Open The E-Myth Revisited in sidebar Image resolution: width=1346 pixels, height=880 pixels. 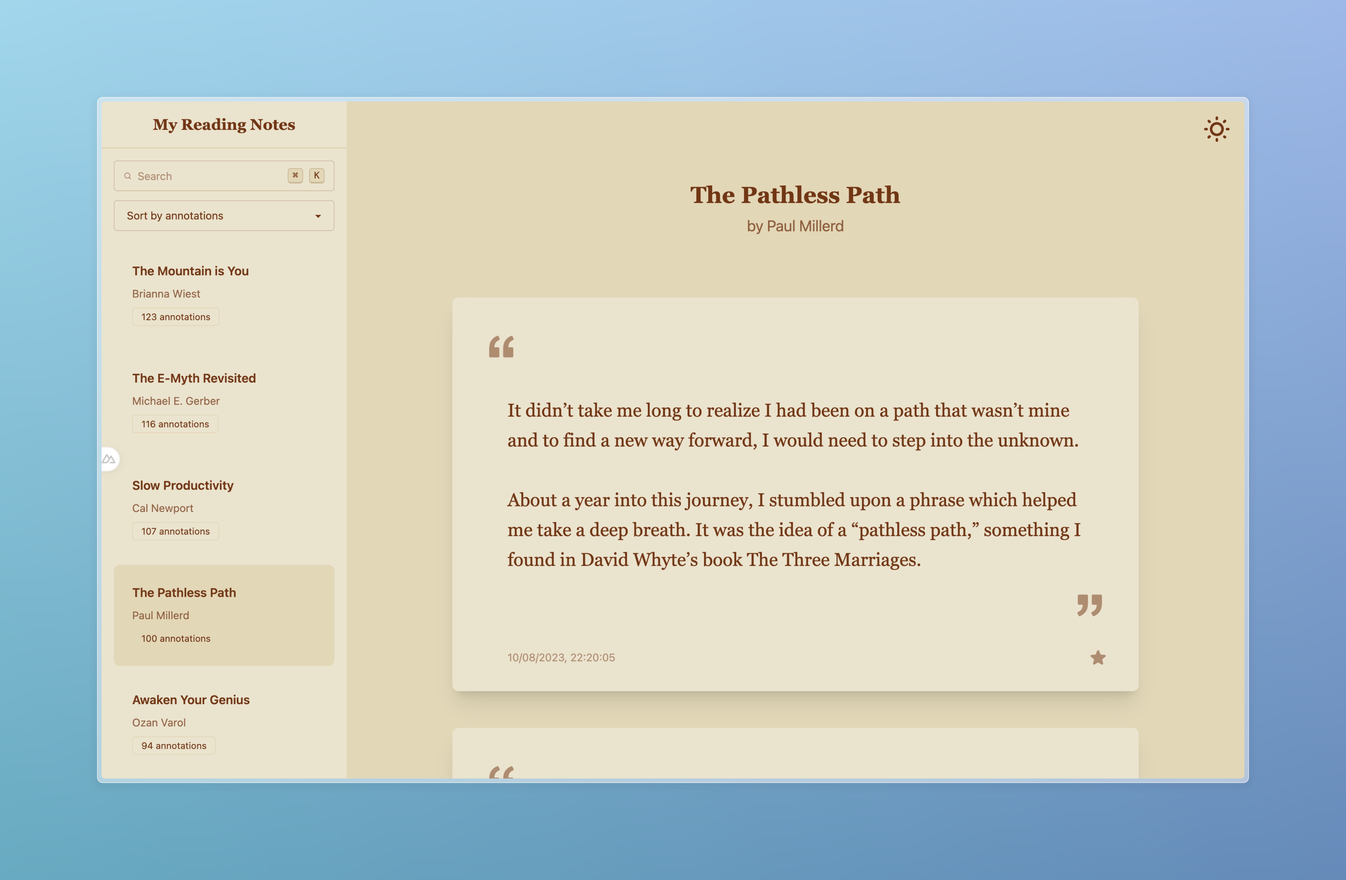(x=194, y=378)
